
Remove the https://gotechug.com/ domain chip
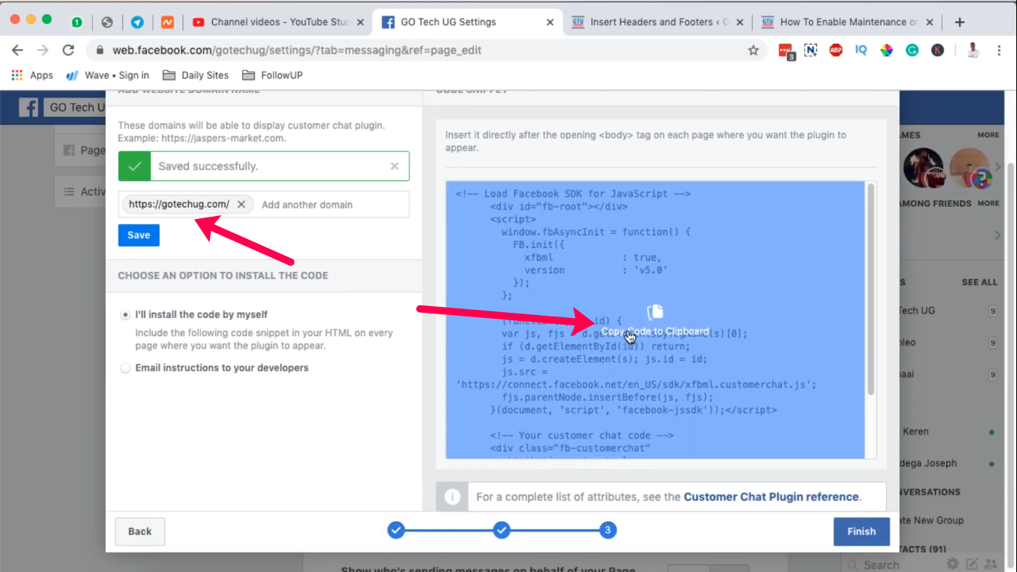(x=241, y=204)
